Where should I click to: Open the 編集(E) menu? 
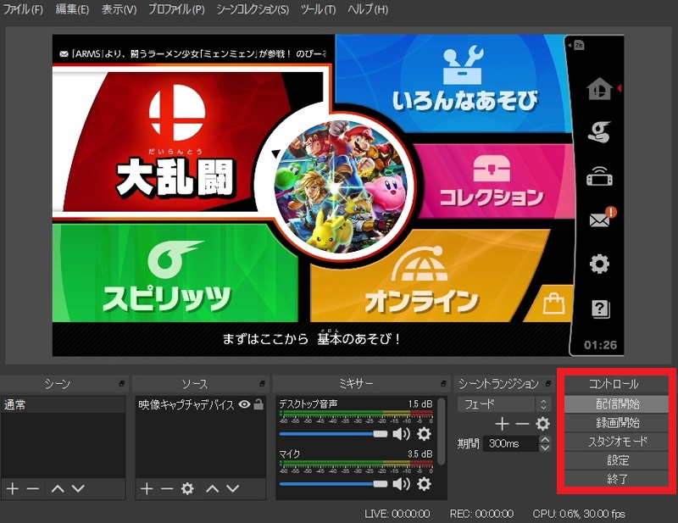[72, 9]
